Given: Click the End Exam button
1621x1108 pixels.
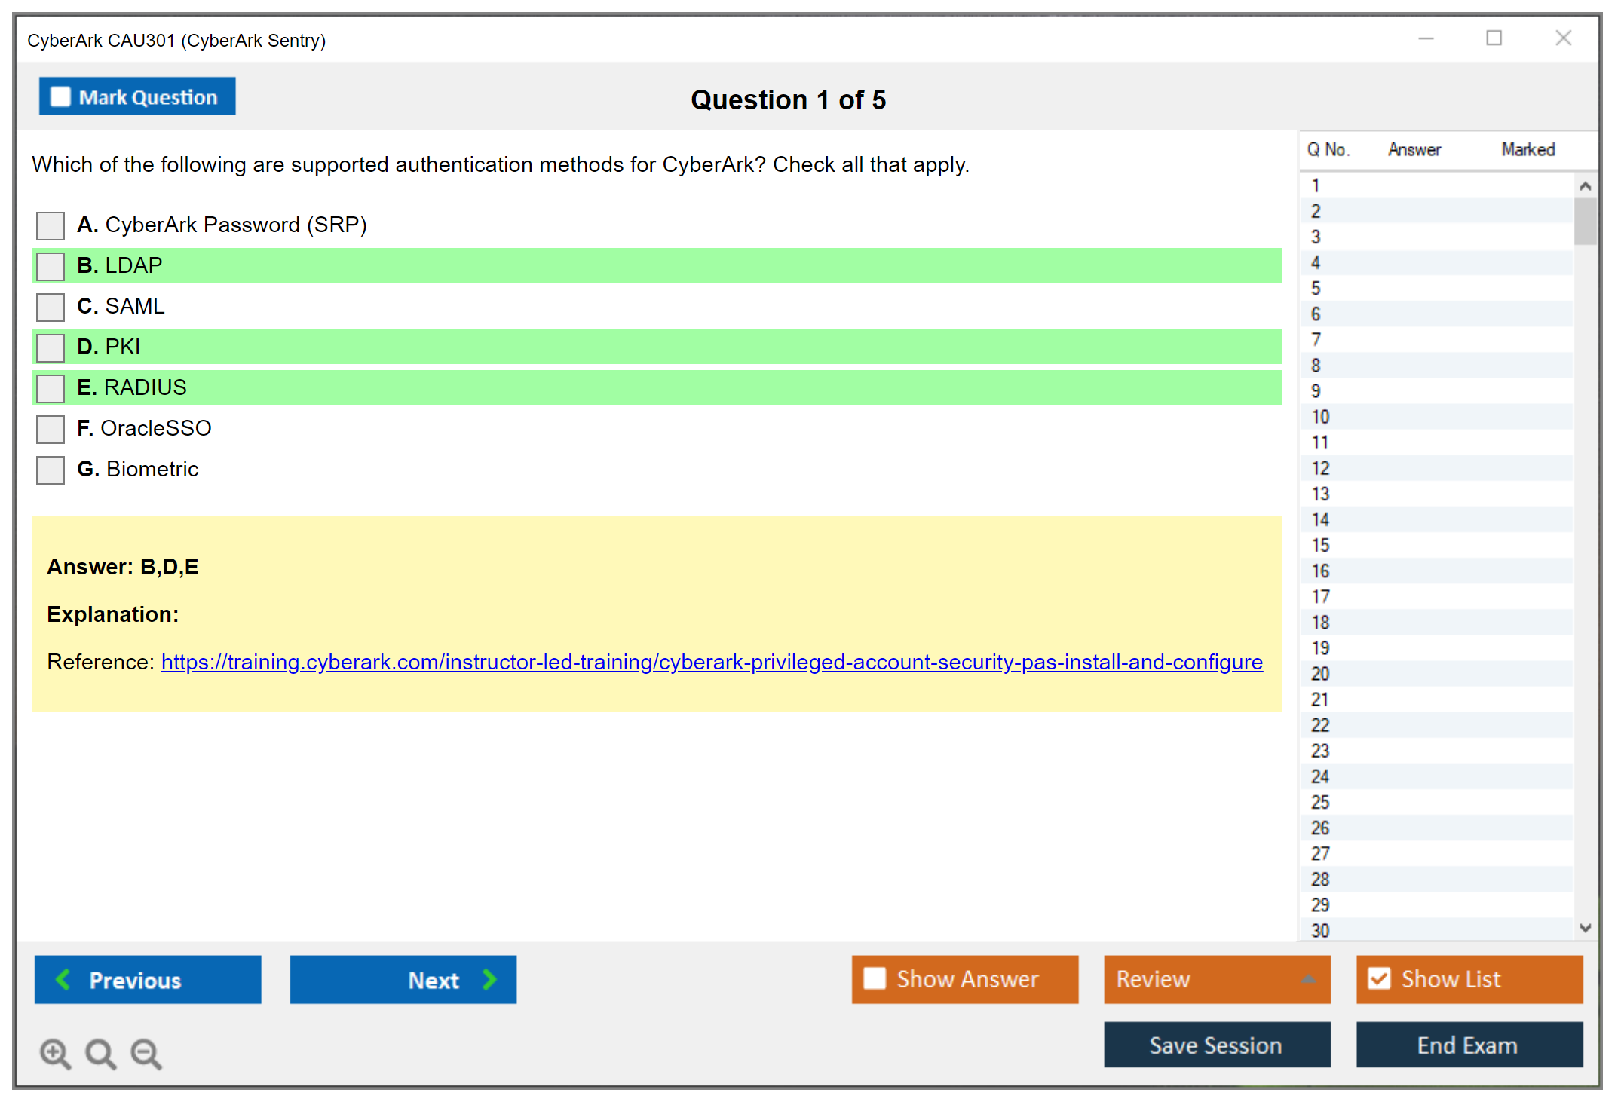Looking at the screenshot, I should [x=1468, y=1045].
